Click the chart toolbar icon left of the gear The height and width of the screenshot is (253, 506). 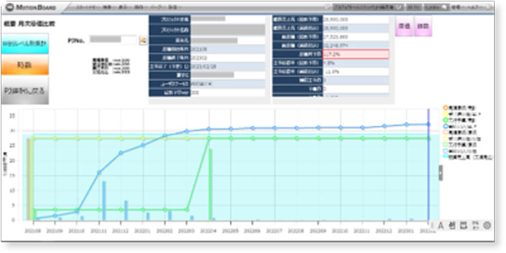(475, 226)
